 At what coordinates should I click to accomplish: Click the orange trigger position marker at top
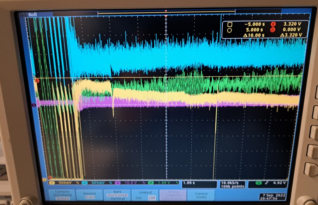point(166,15)
